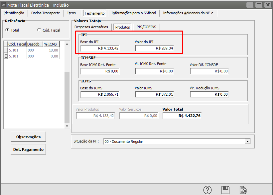
Task: Open the Situação da NF dropdown
Action: [247, 142]
